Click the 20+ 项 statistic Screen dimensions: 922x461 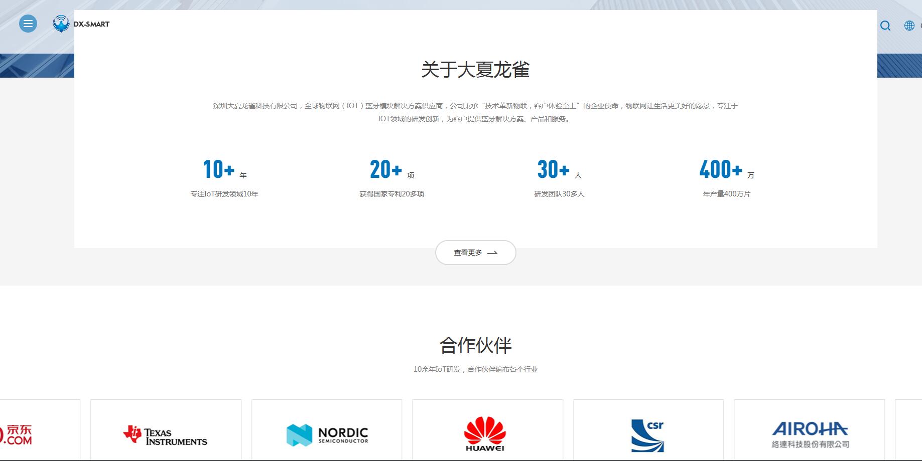[391, 169]
